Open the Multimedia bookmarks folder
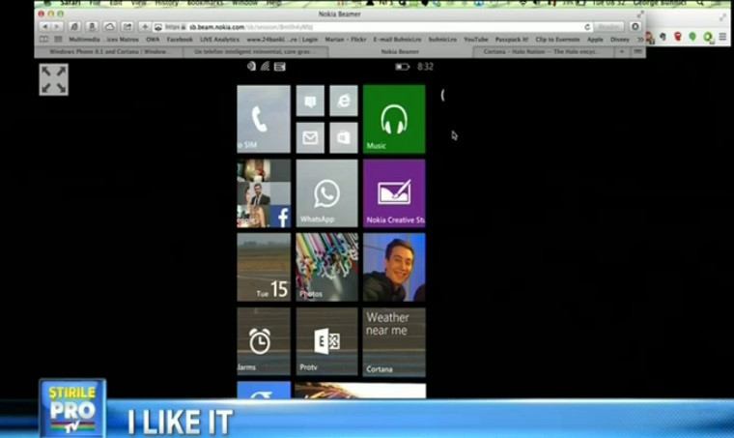 (x=84, y=40)
